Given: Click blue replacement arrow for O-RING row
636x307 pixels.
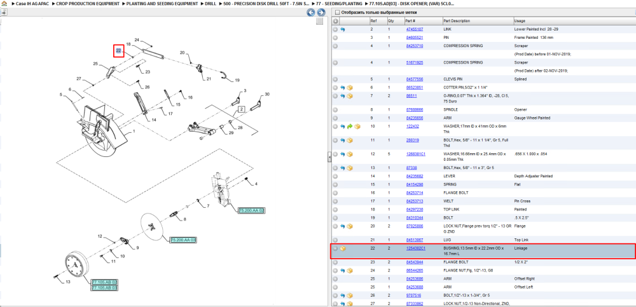Looking at the screenshot, I should point(342,96).
